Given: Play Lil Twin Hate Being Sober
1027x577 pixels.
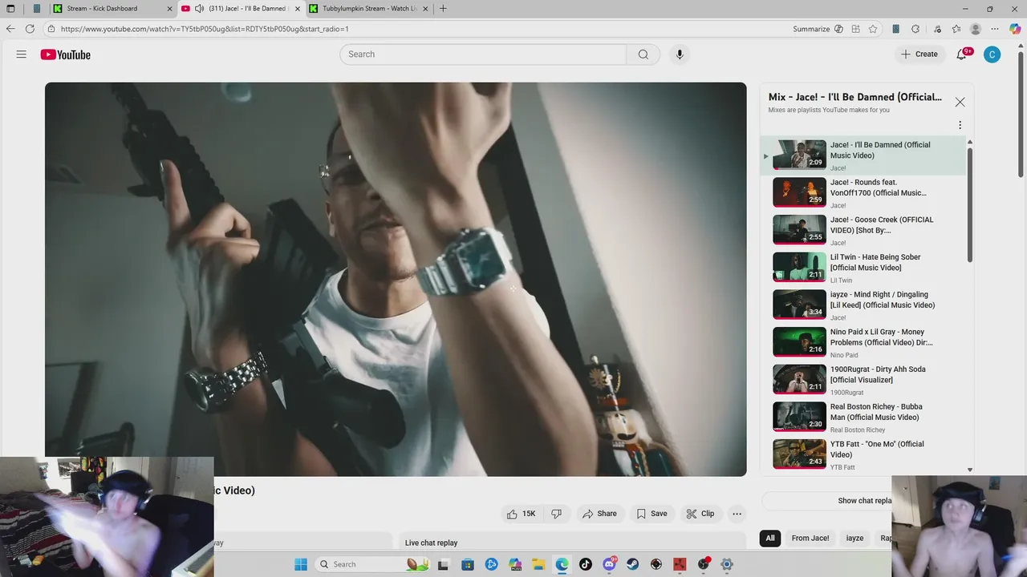Looking at the screenshot, I should point(863,268).
